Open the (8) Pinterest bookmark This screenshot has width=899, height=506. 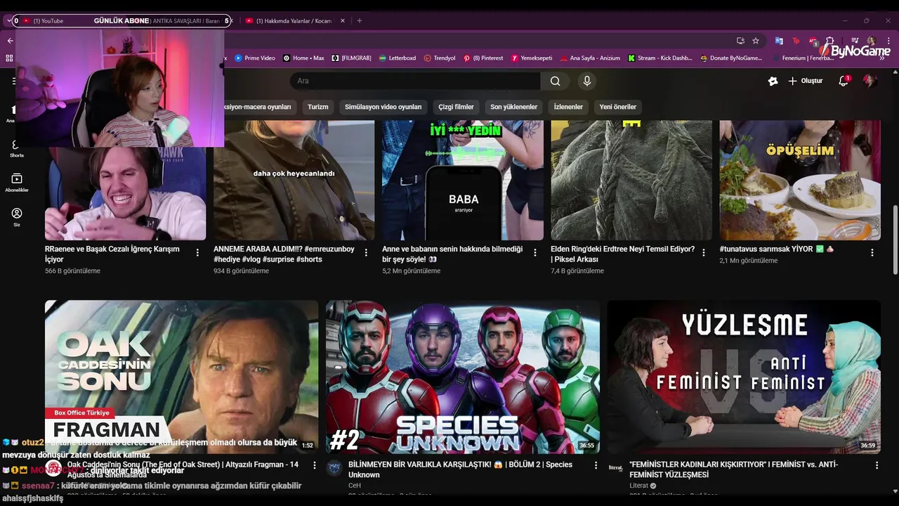click(x=483, y=58)
